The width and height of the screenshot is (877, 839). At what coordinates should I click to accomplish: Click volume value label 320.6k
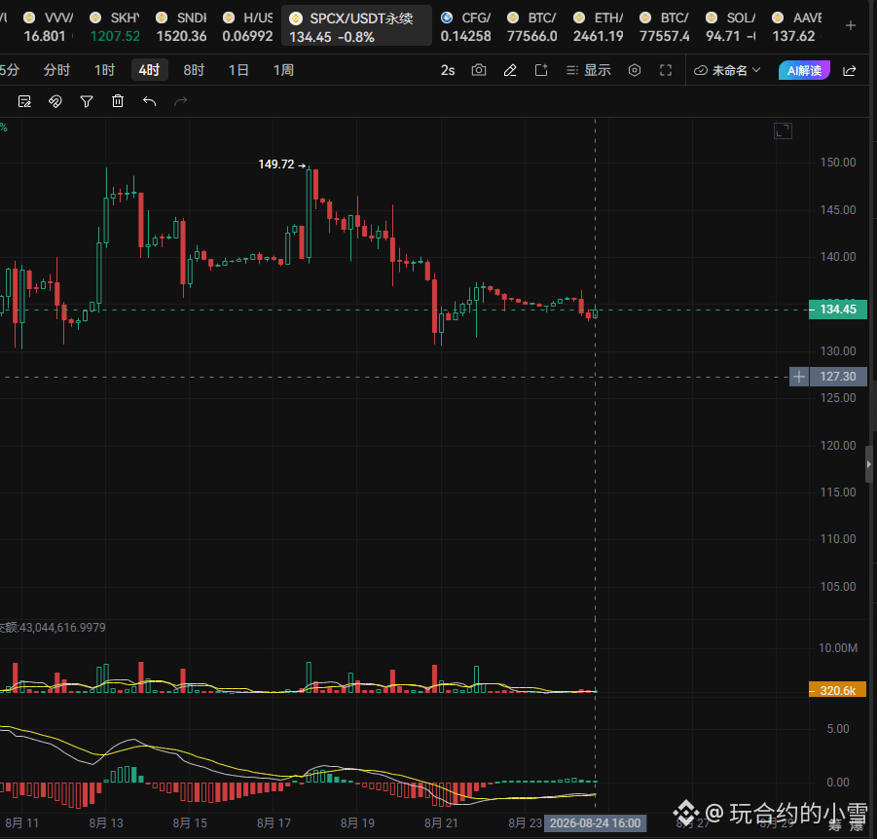[x=837, y=690]
